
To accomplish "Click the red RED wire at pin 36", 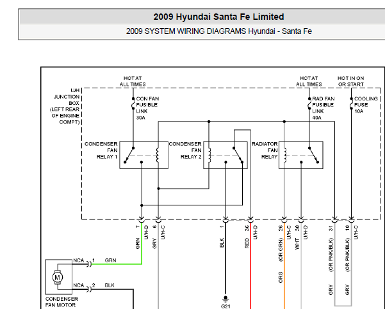I will click(250, 265).
